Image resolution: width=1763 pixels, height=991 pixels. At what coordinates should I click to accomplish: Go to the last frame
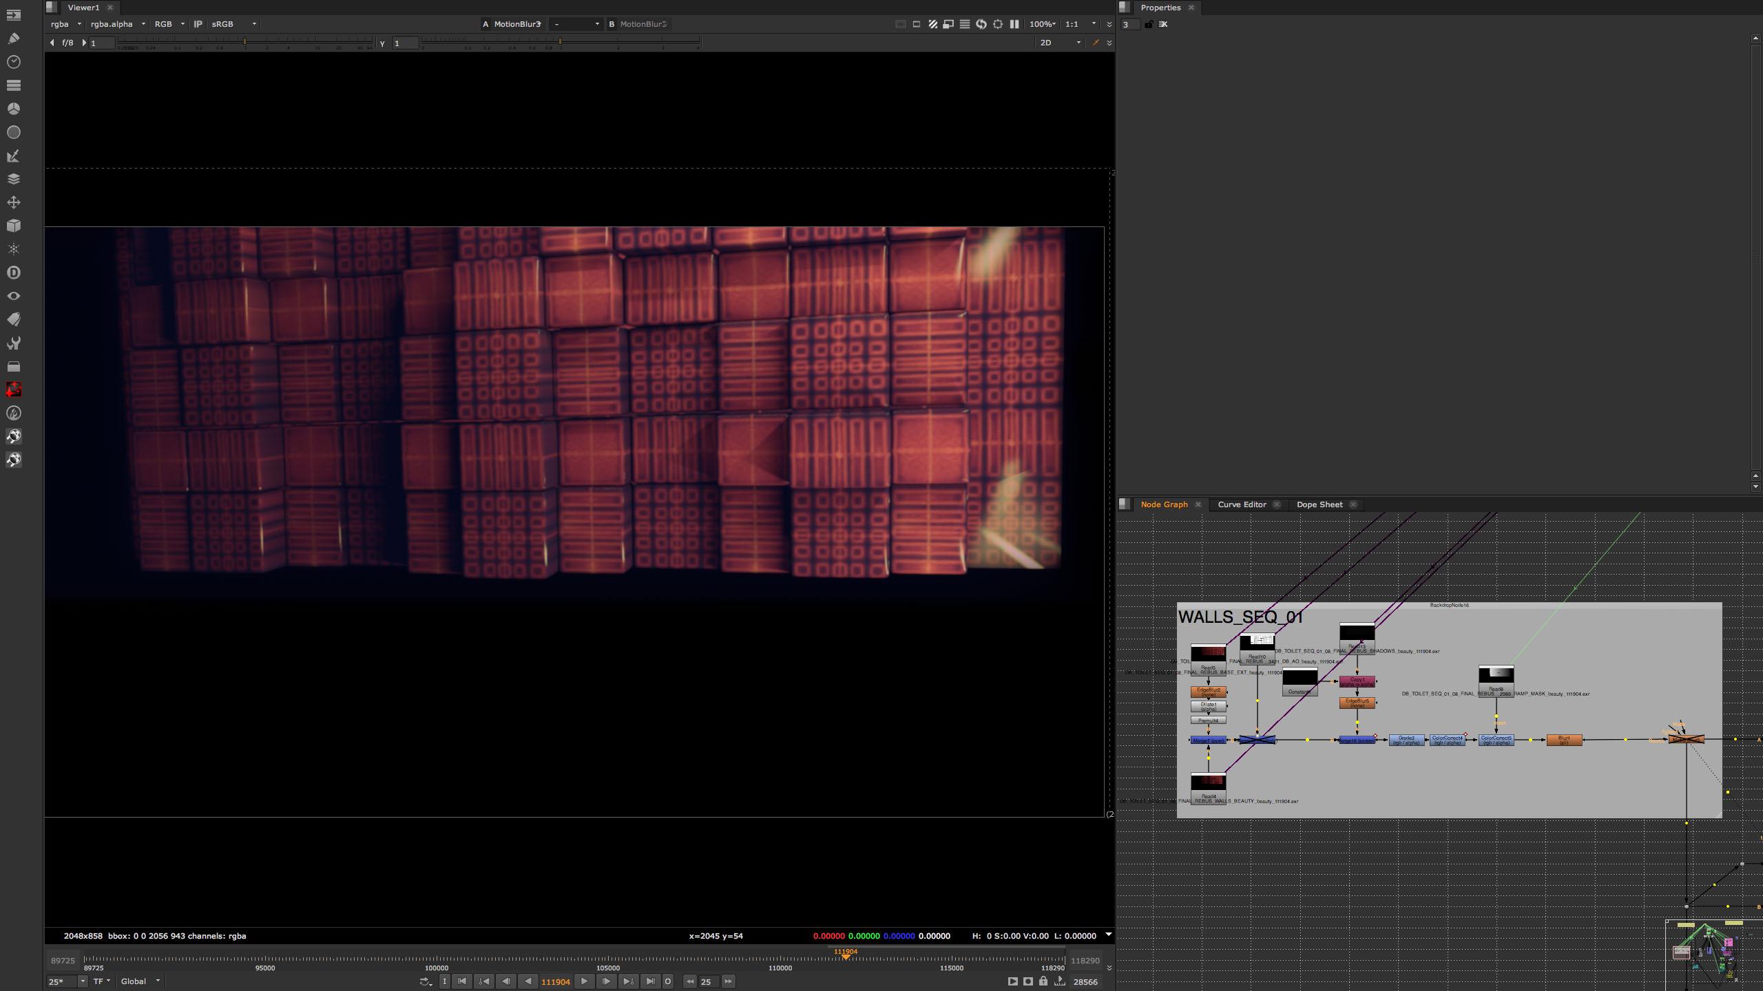650,981
